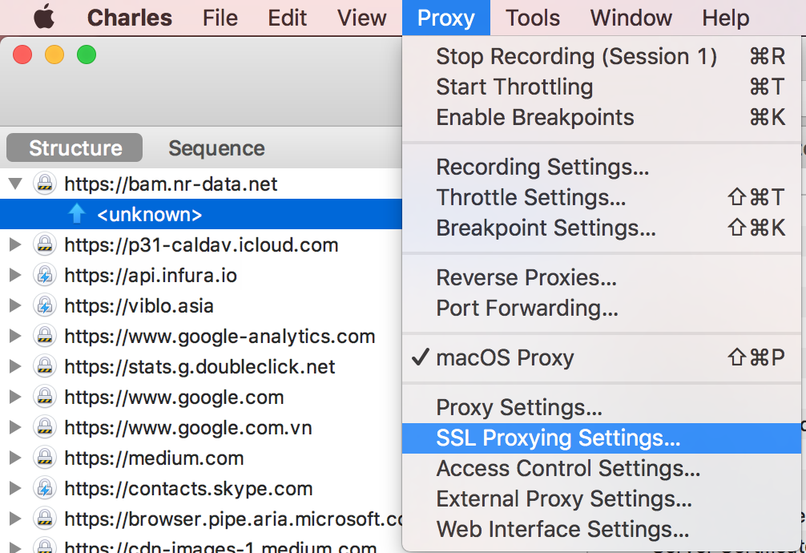The image size is (806, 553).
Task: Toggle the macOS Proxy menu option
Action: [505, 358]
